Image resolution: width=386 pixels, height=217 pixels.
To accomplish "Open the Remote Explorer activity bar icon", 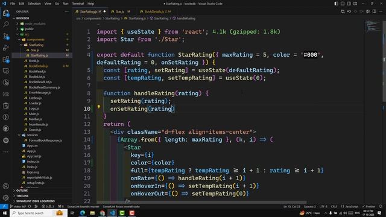I will point(5,71).
